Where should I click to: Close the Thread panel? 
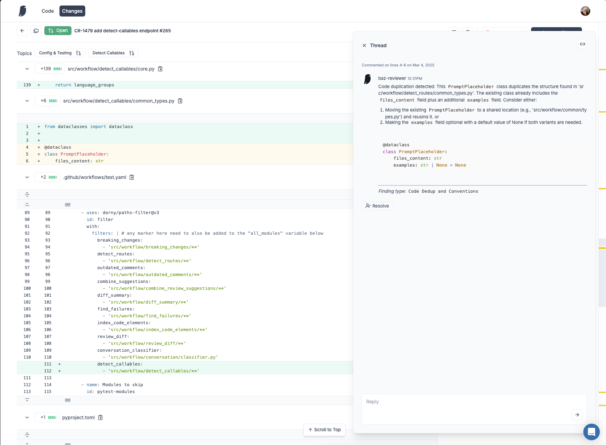[364, 45]
